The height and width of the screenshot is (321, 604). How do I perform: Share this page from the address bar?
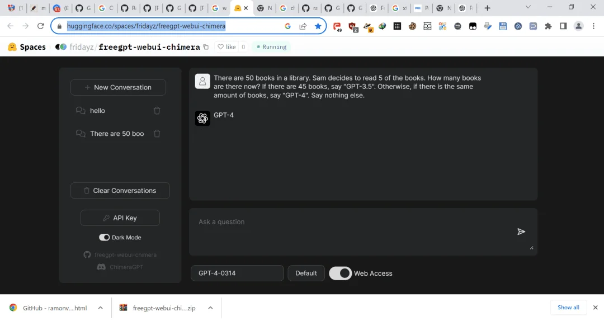(x=303, y=26)
